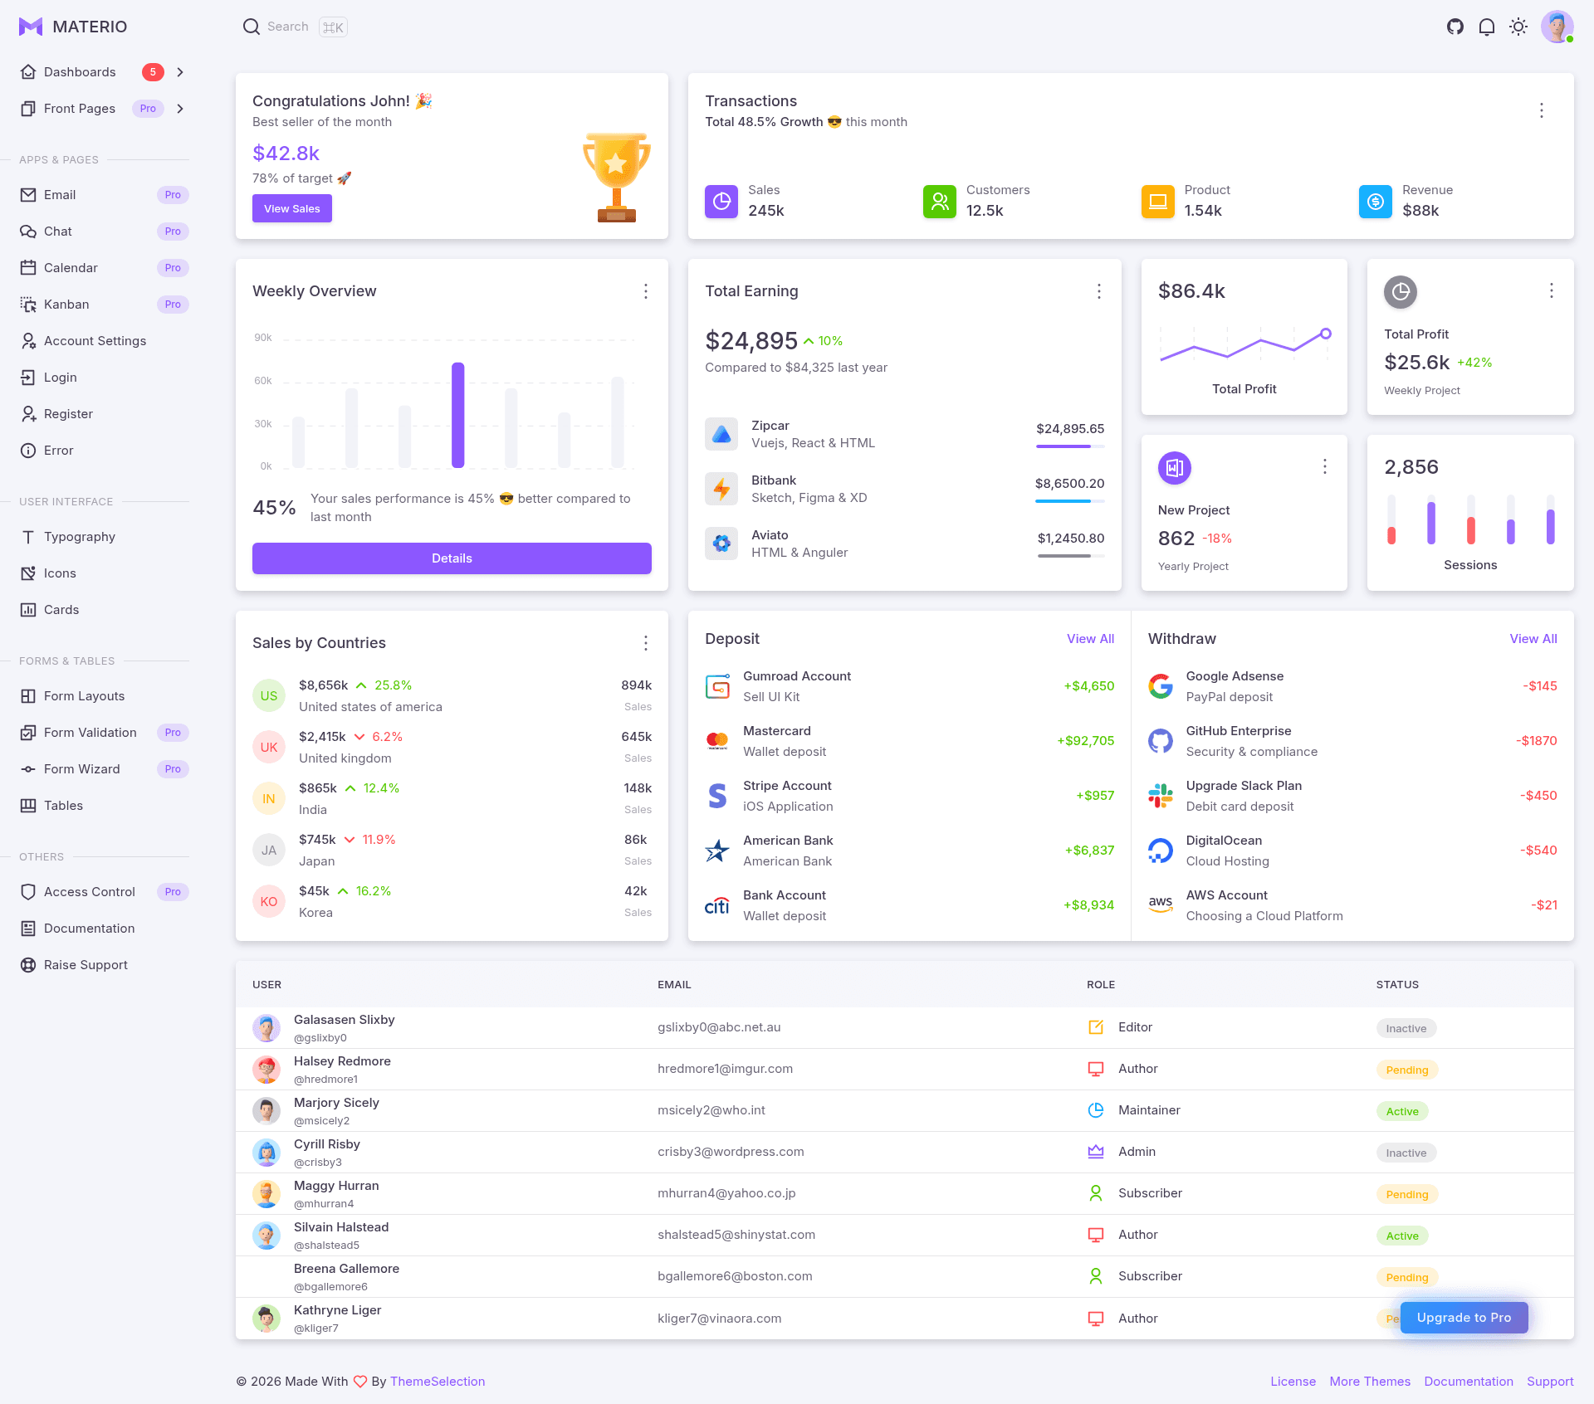
Task: Click the Form Validation checkbox icon
Action: [x=28, y=733]
